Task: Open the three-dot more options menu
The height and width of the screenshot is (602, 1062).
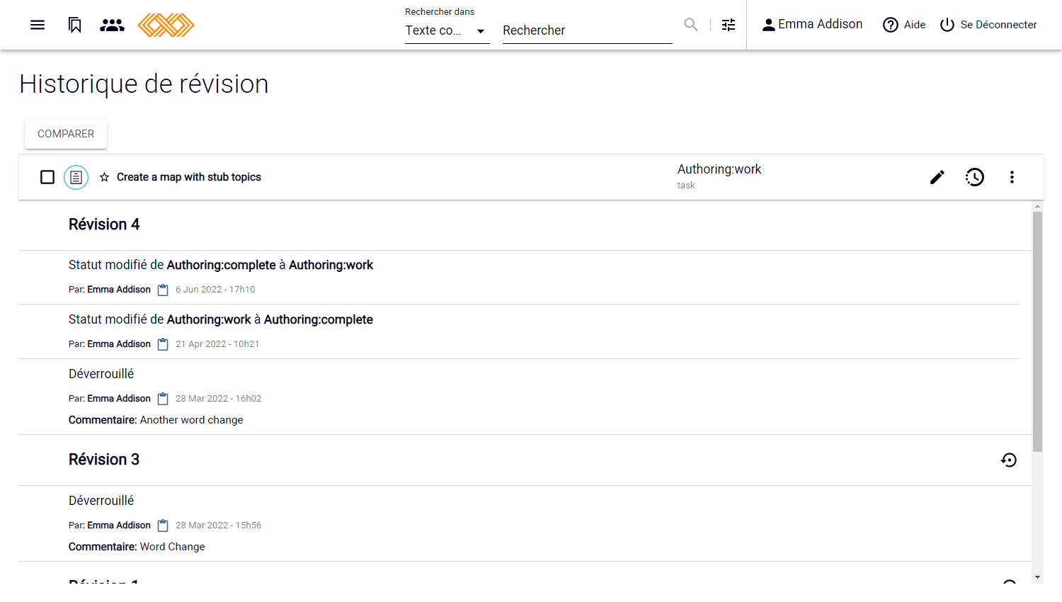Action: pyautogui.click(x=1012, y=177)
